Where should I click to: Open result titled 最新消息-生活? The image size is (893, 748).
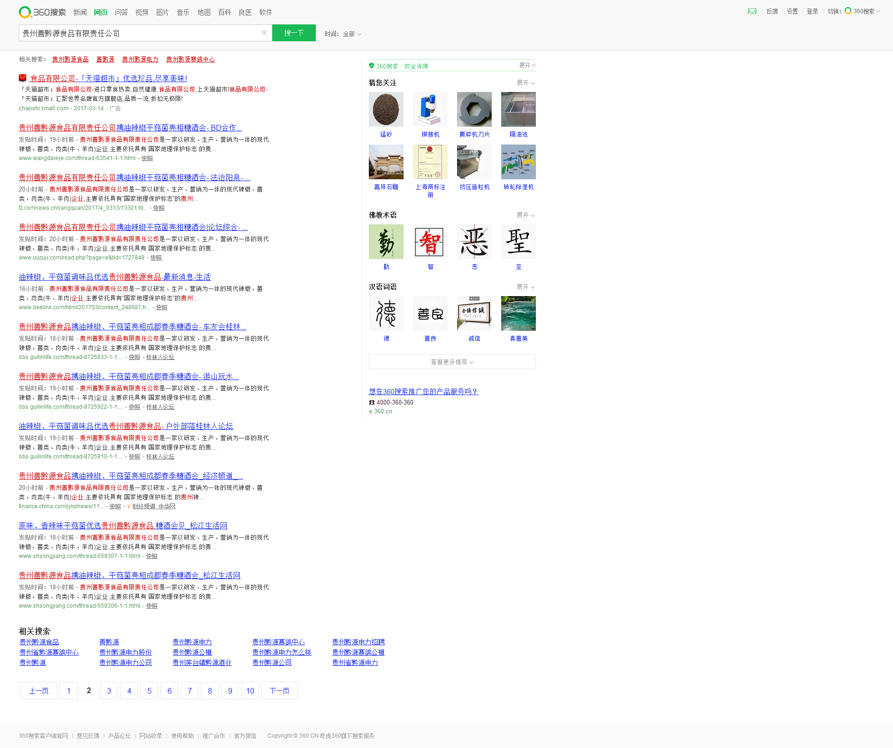[115, 277]
